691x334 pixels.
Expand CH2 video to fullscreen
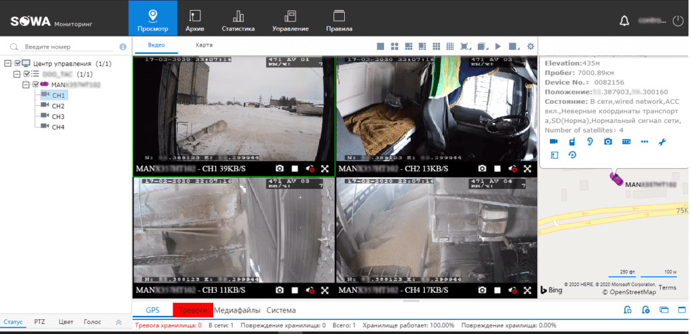pos(528,168)
